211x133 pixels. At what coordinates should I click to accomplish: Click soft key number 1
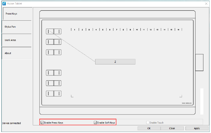[x=75, y=30]
